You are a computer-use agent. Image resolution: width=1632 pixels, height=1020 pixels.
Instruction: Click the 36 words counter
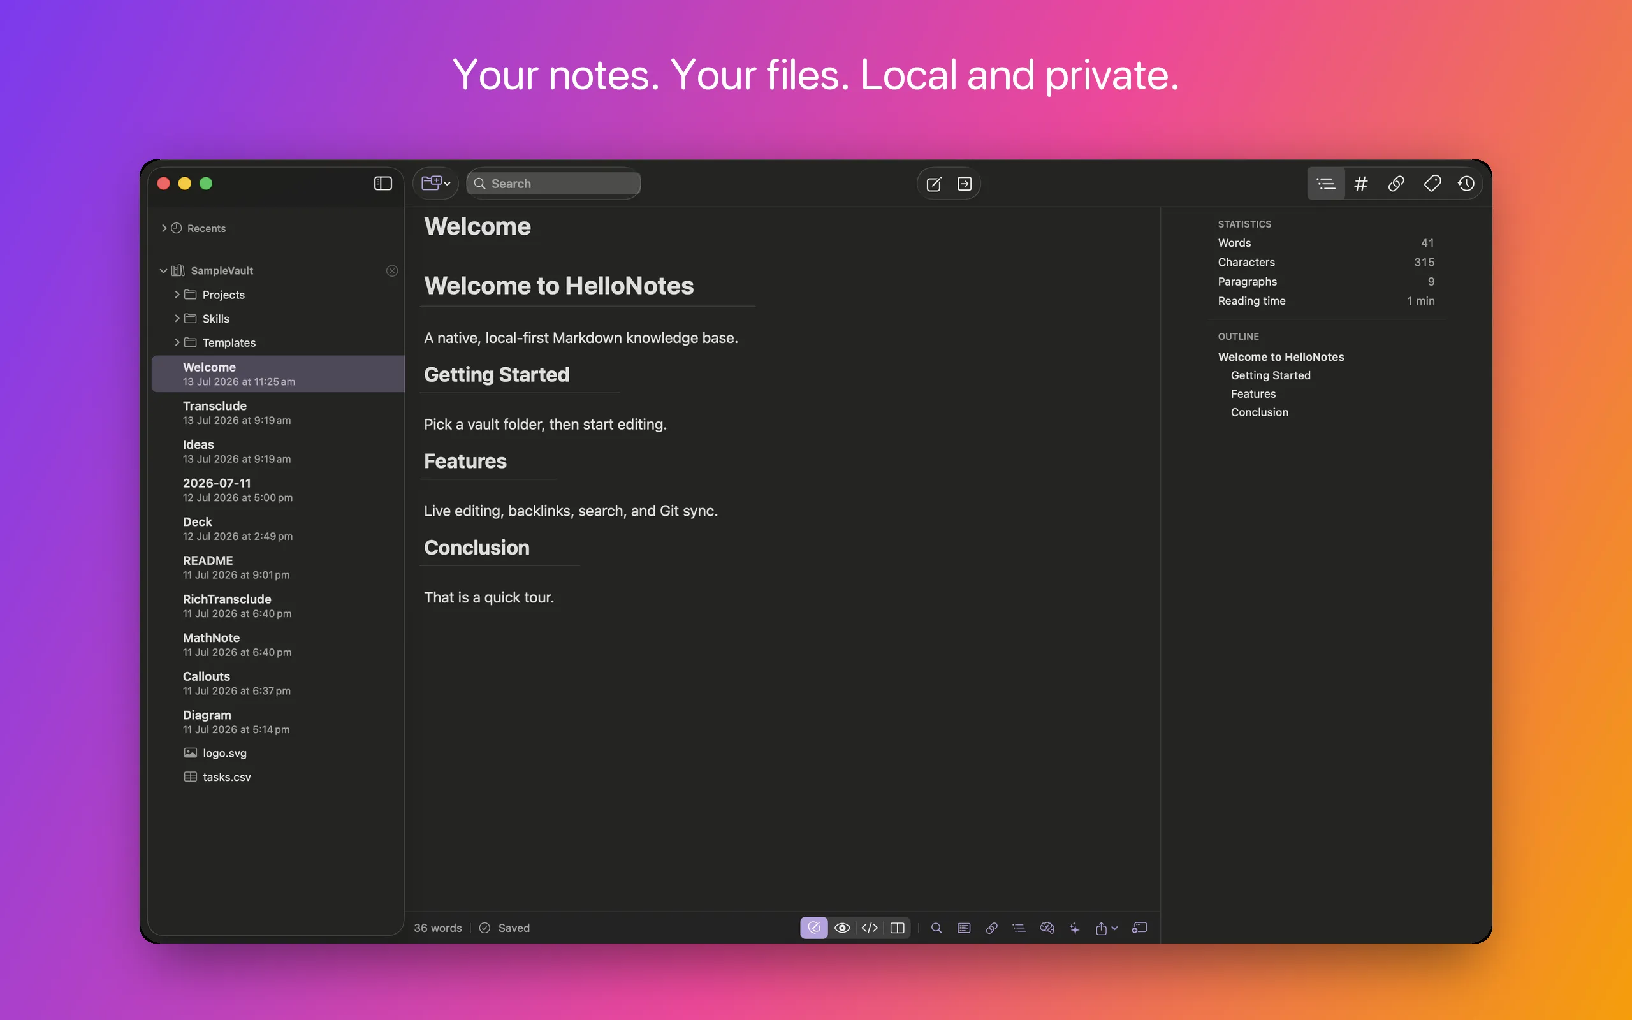[438, 928]
